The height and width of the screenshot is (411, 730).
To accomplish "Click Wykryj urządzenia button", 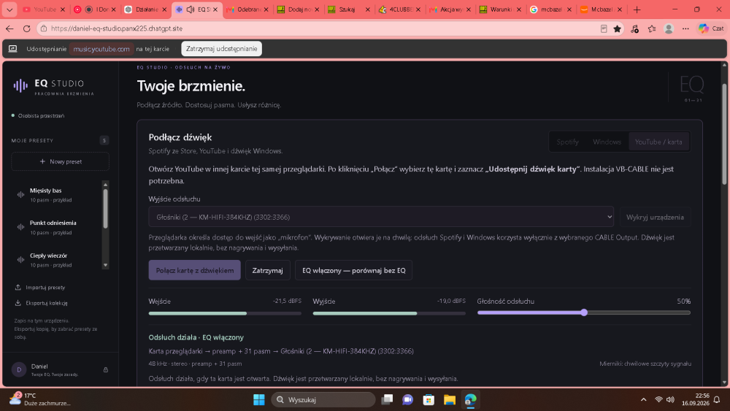I will [x=655, y=218].
